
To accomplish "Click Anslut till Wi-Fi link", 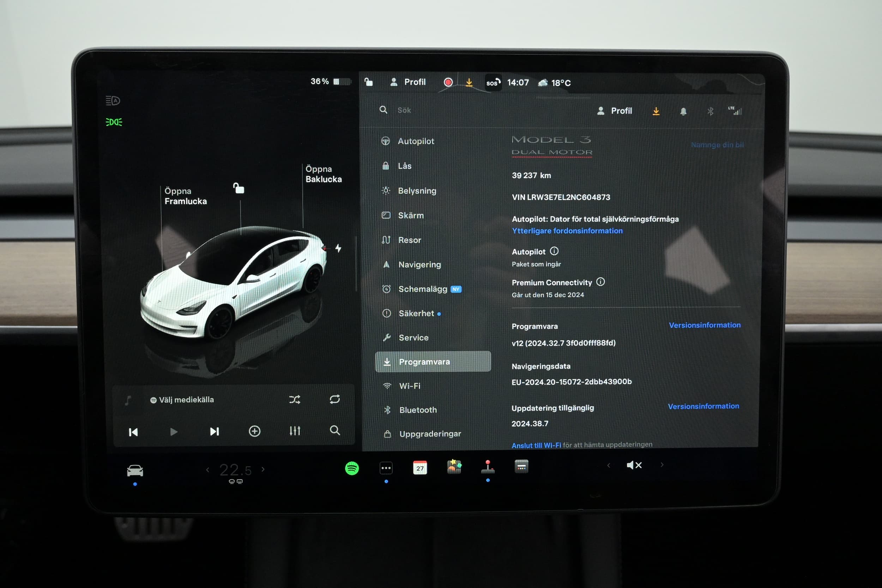I will (536, 445).
